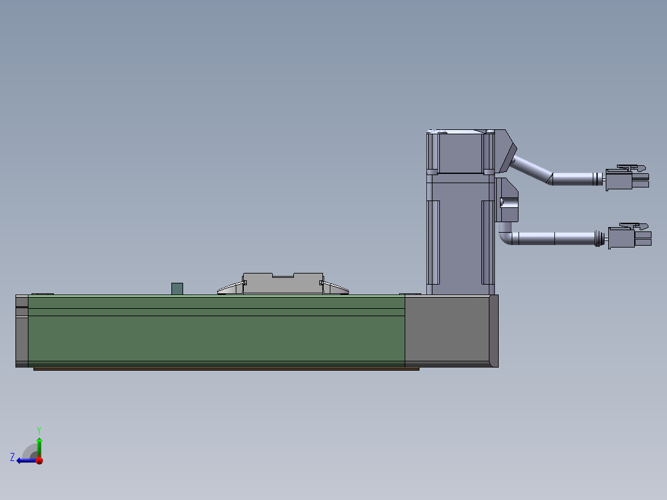Viewport: 667px width, 500px height.
Task: Select the small teal sensor block
Action: coord(177,289)
